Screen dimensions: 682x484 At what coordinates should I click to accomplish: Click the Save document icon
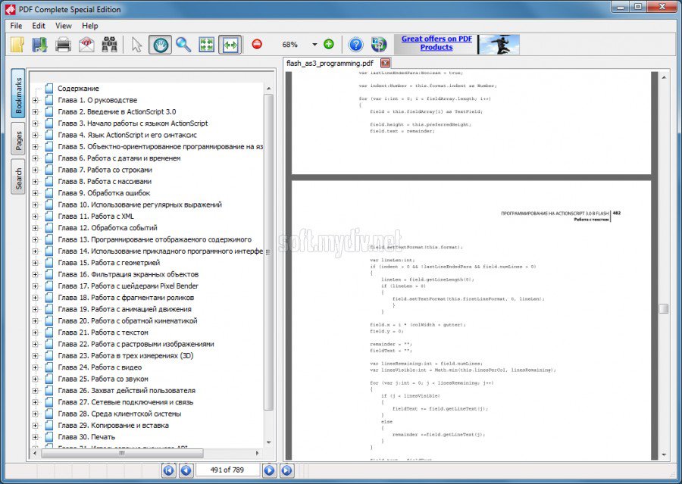tap(39, 45)
